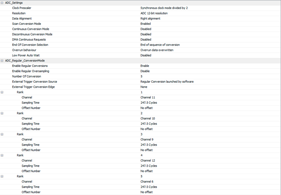
Task: Click the ADC_Regular_ConversionMode header label
Action: point(25,61)
